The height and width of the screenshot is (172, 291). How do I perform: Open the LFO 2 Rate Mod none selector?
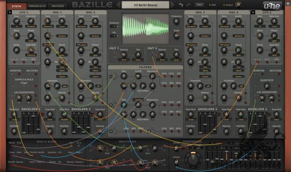tap(274, 26)
